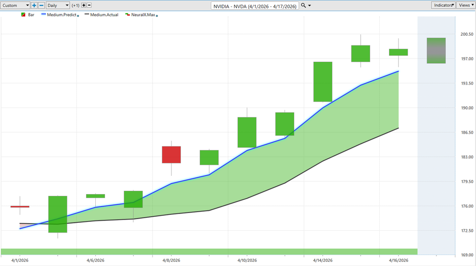The image size is (476, 266).
Task: Click the 4/1/2026 date axis label
Action: 20,260
